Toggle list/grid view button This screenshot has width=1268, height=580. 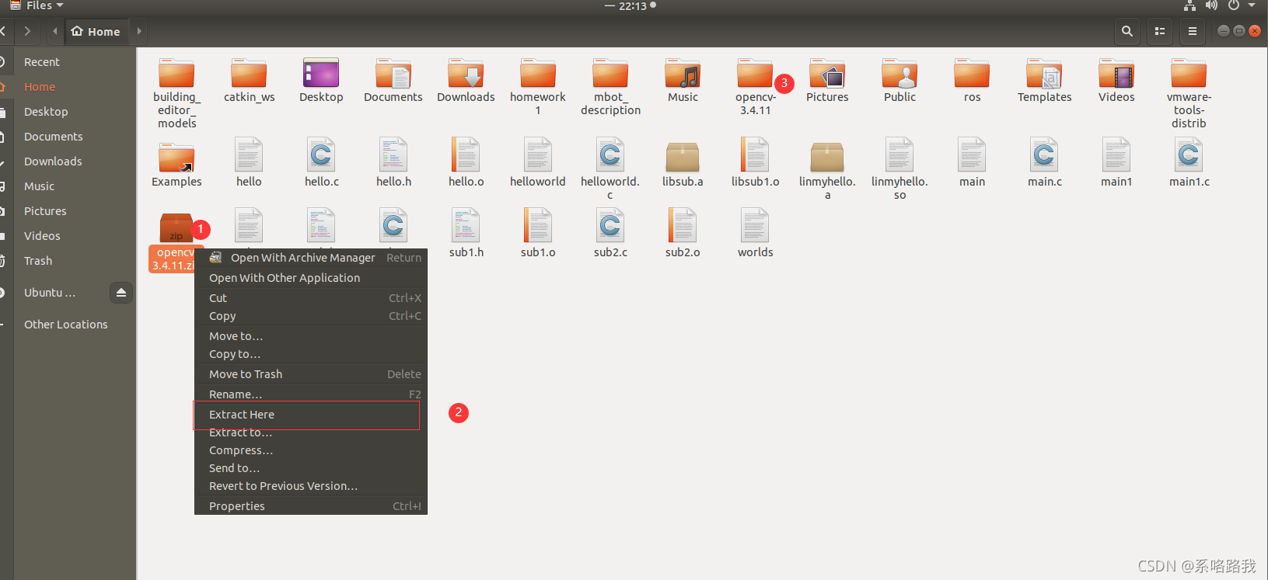[1160, 31]
